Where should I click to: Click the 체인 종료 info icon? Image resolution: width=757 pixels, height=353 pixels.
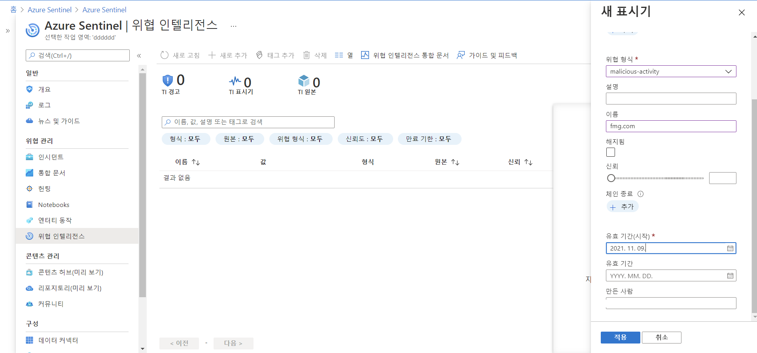pos(641,194)
